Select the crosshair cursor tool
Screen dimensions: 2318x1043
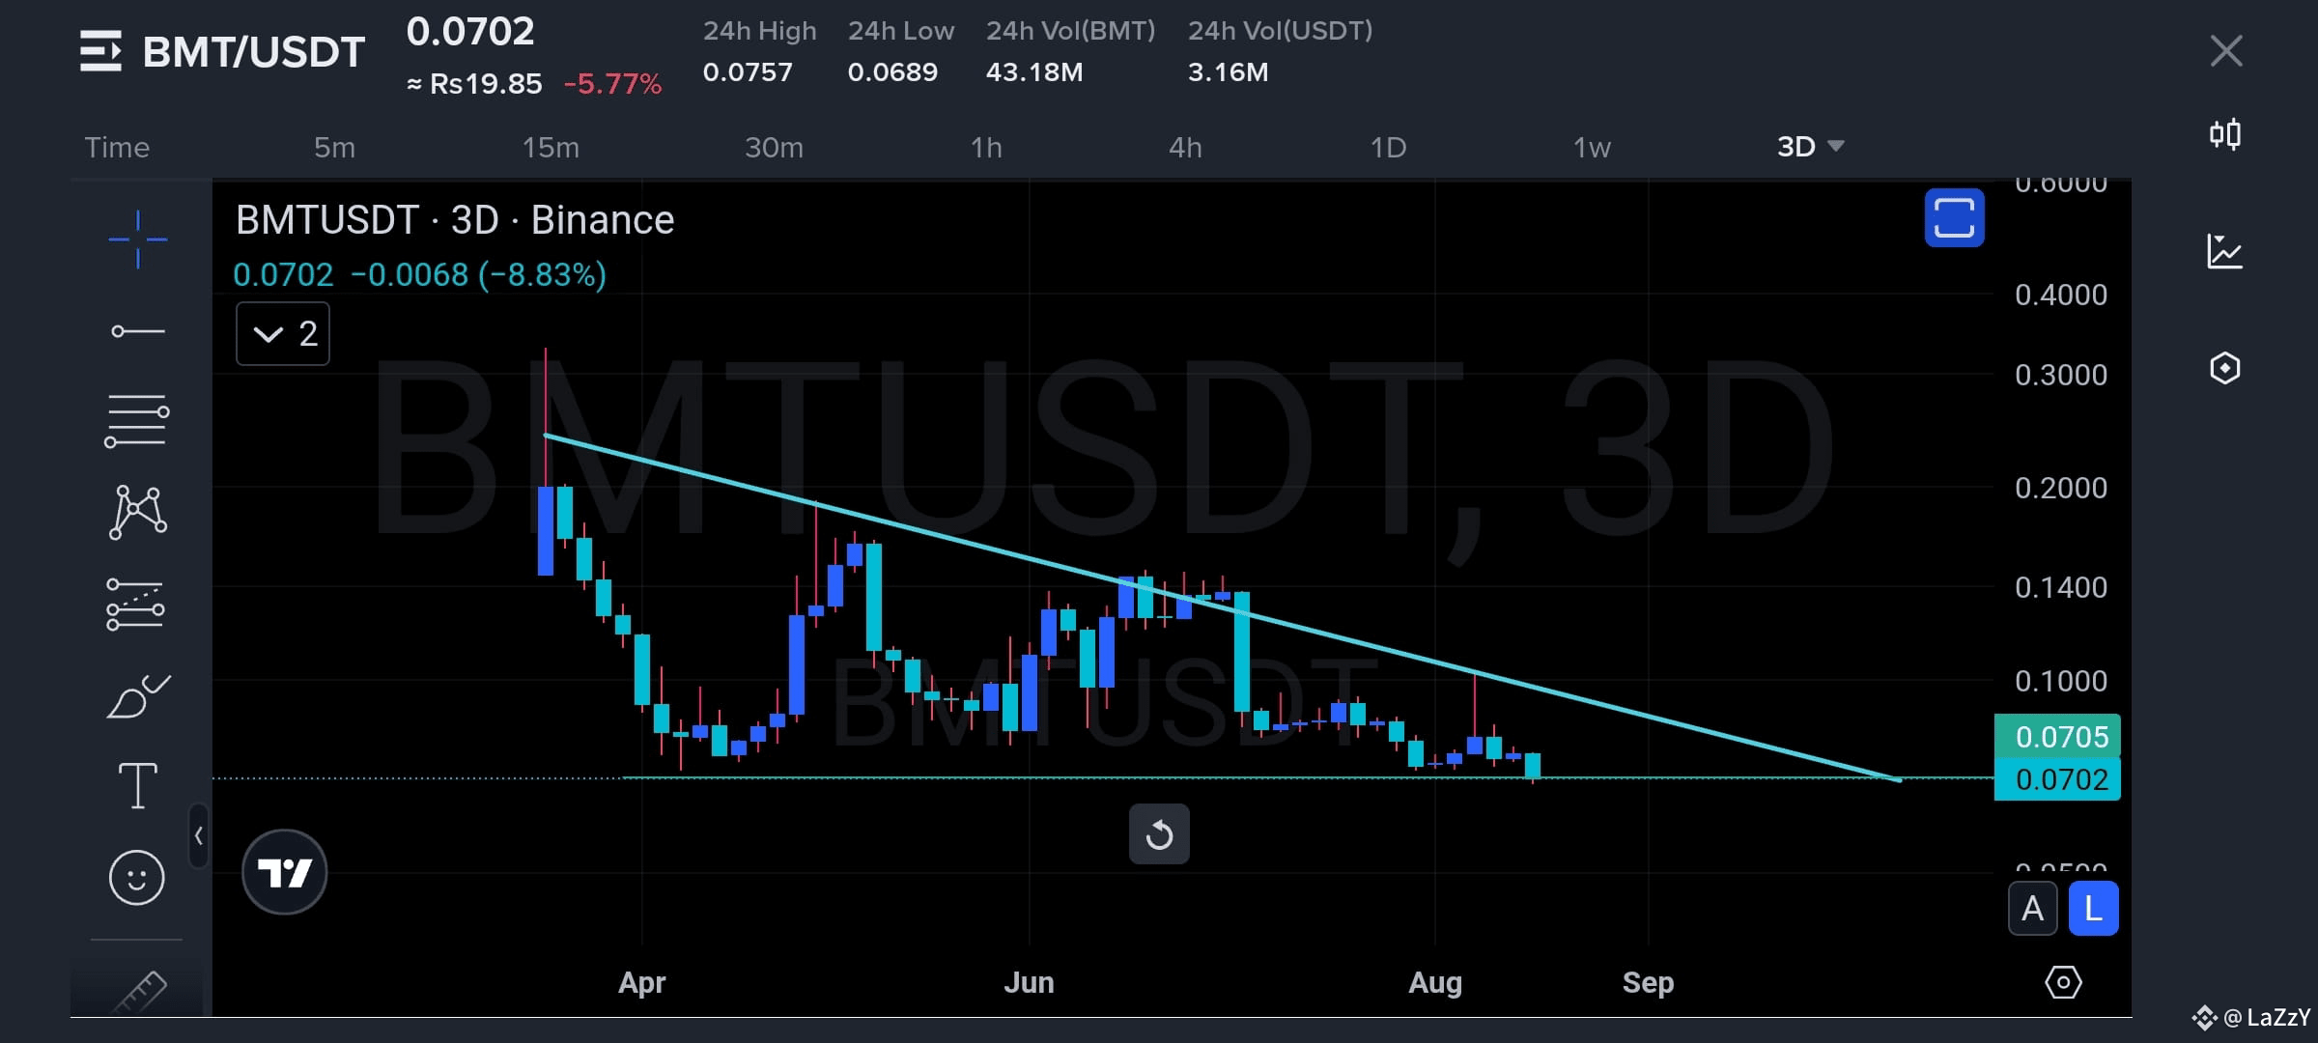(137, 239)
